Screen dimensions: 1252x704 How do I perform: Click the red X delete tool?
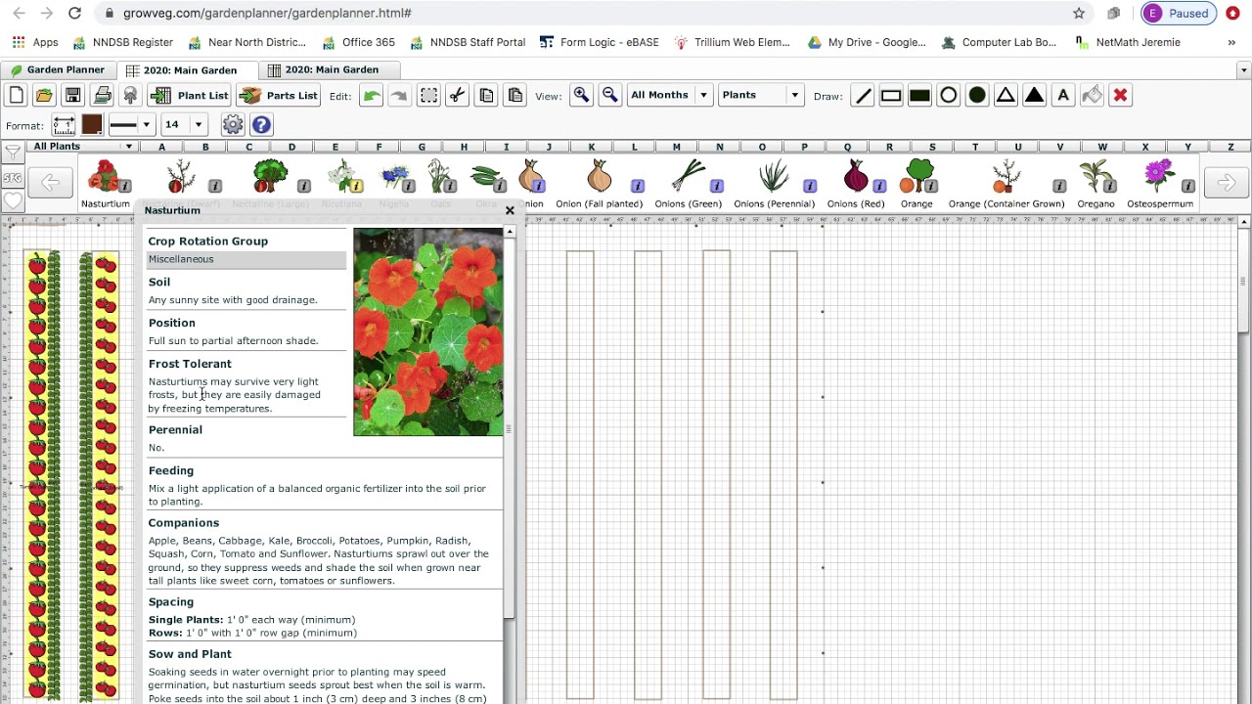pos(1120,95)
